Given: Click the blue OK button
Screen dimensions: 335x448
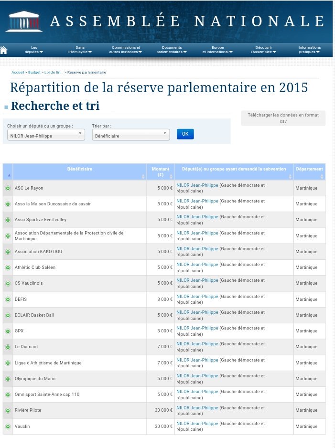Looking at the screenshot, I should [x=185, y=134].
